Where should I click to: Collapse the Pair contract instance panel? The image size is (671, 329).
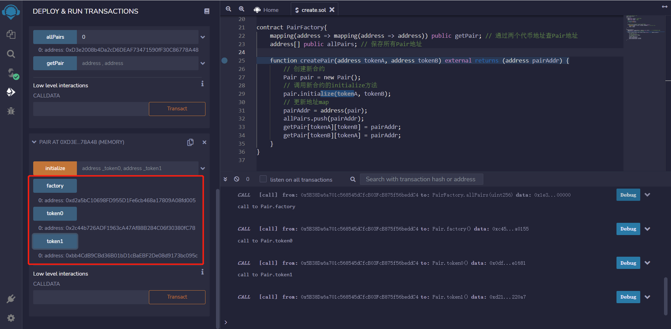(x=34, y=142)
